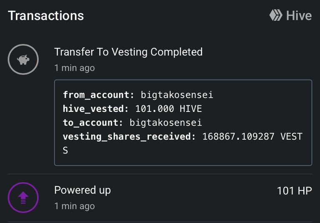Click the piggy bank vesting icon
This screenshot has height=223, width=320.
(x=23, y=59)
